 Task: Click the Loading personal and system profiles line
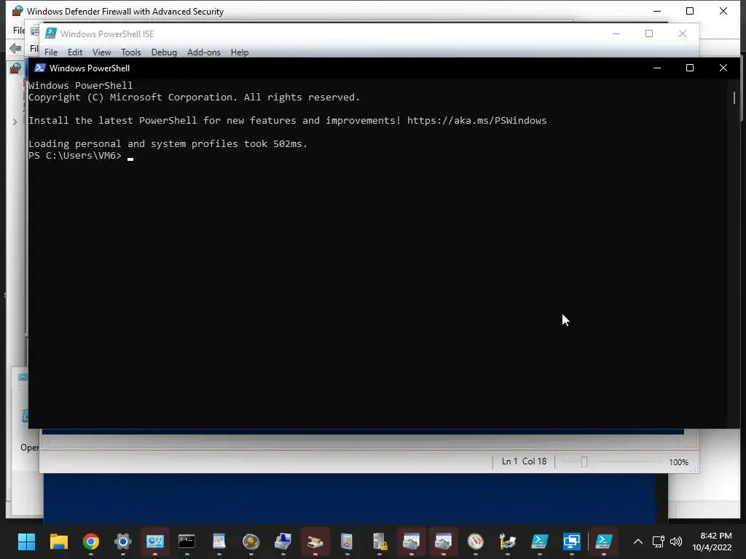pyautogui.click(x=168, y=143)
